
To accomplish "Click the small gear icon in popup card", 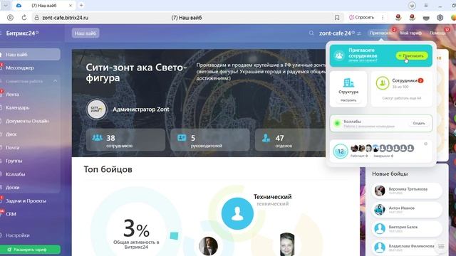I will point(426,144).
